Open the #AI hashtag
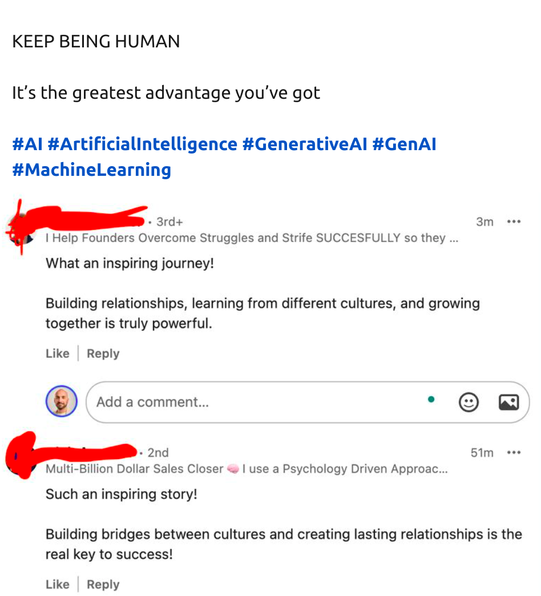 [x=27, y=144]
